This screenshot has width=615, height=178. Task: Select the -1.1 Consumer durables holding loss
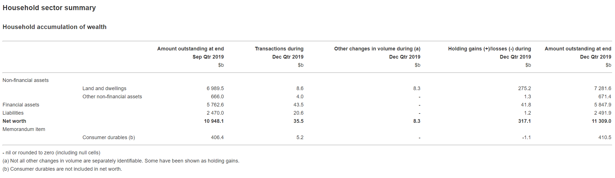pos(526,137)
